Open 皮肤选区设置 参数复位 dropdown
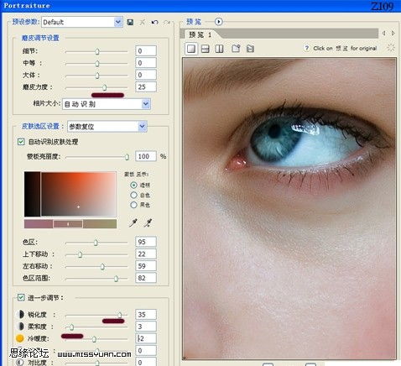 click(107, 127)
